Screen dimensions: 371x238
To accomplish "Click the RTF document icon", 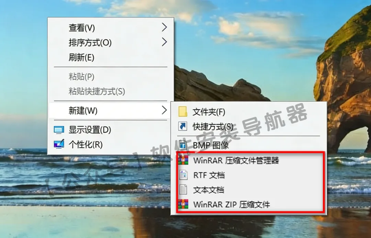I will click(x=183, y=175).
